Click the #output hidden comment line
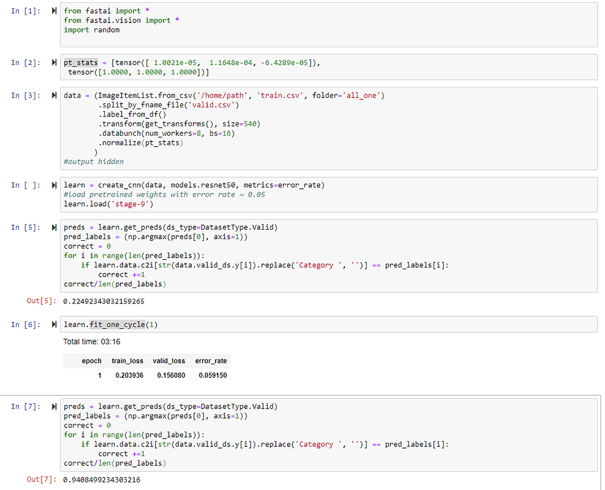The height and width of the screenshot is (490, 605). 94,161
